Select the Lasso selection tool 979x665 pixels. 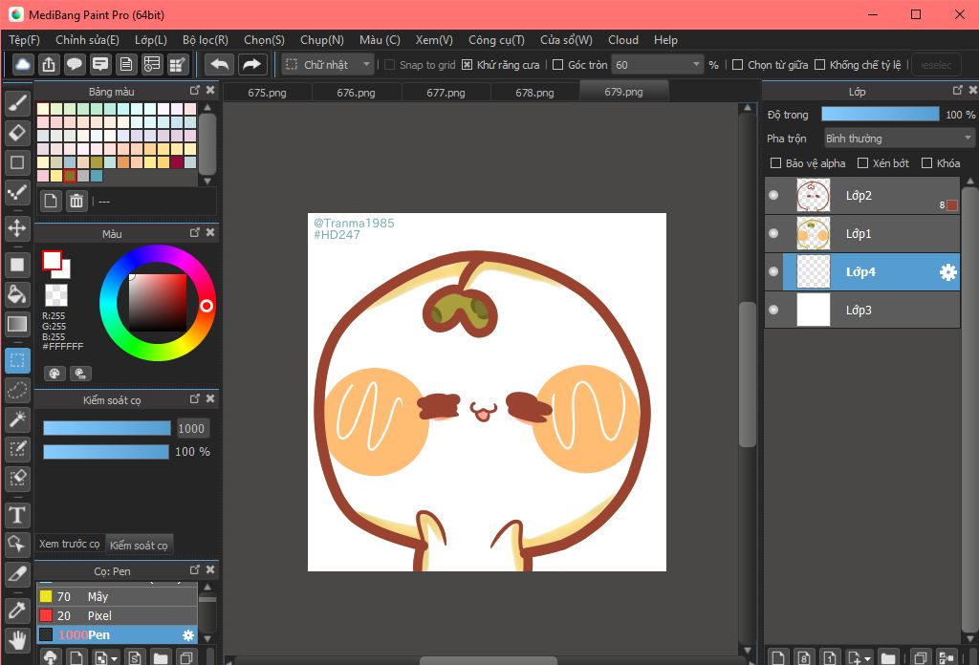[x=17, y=391]
